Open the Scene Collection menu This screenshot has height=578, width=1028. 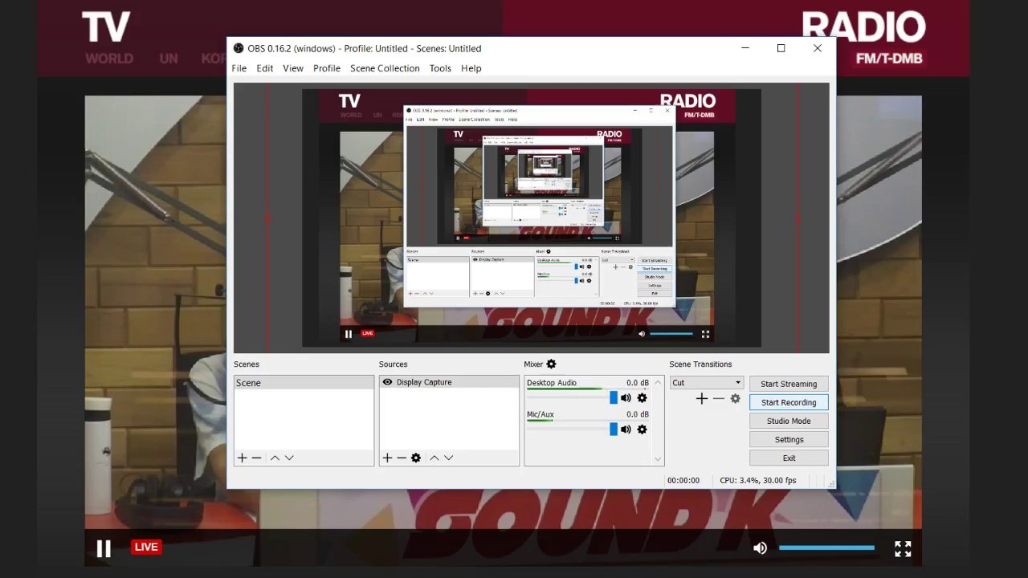385,68
